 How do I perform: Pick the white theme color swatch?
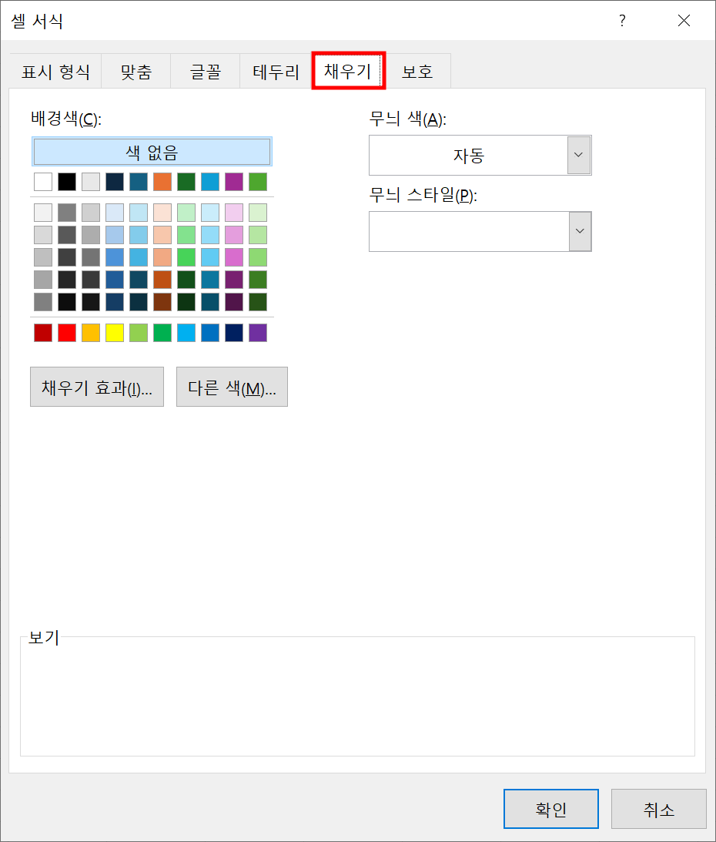tap(43, 182)
